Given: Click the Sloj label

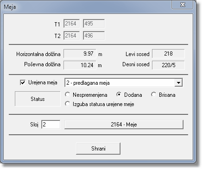Looking at the screenshot, I should coord(34,125).
